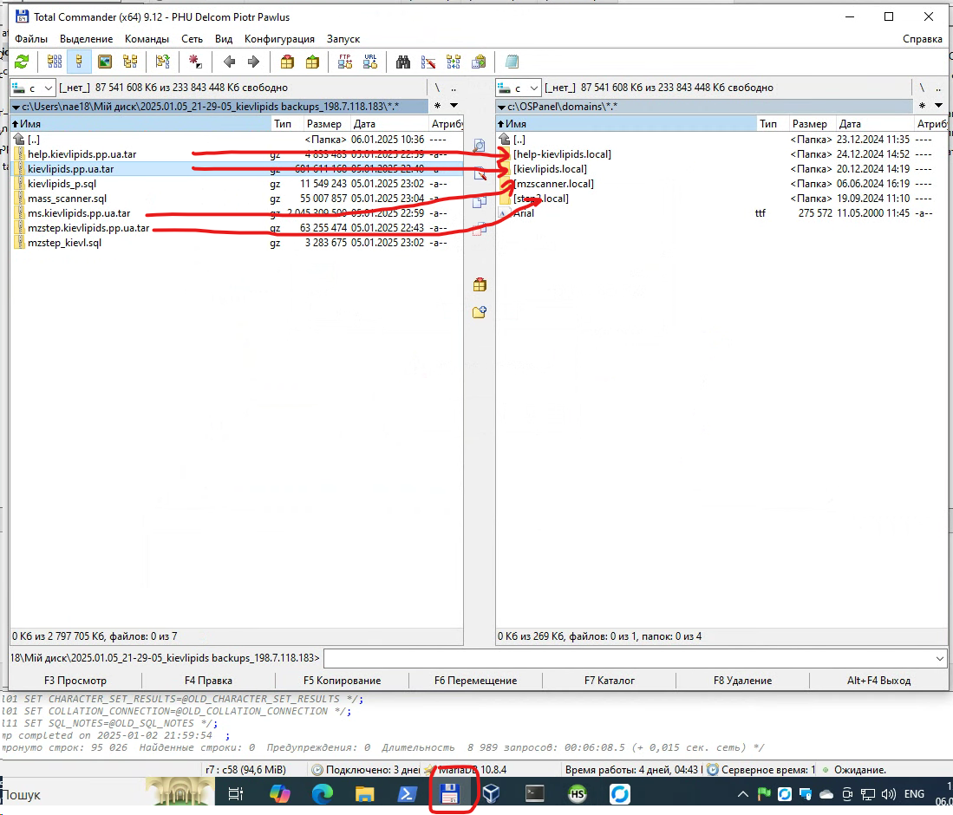This screenshot has width=953, height=815.
Task: Toggle directory tree view mode button
Action: (x=130, y=62)
